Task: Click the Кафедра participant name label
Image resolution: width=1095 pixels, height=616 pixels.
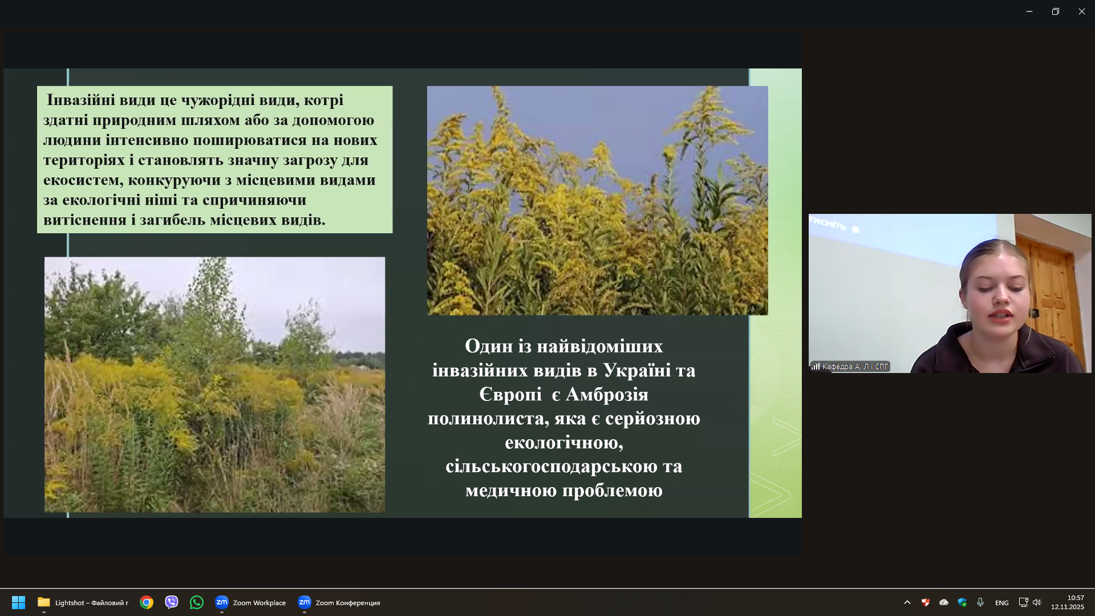Action: click(x=854, y=367)
